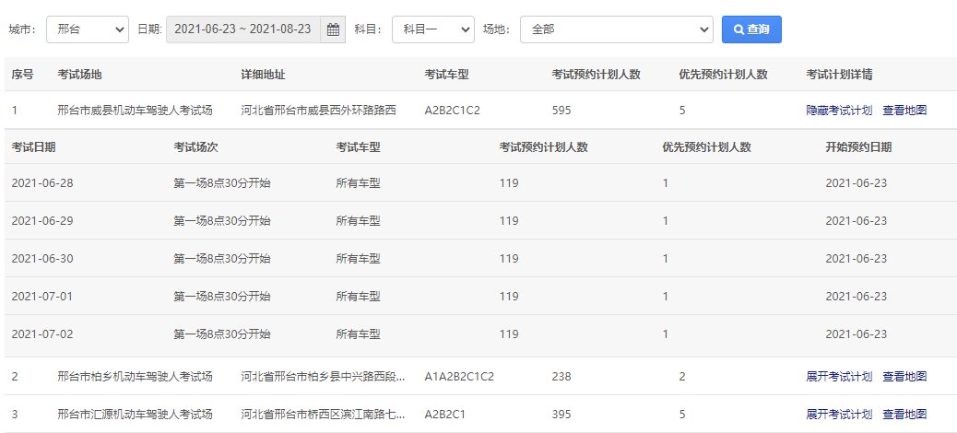Collapse plan via 隐藏考试计划 link
Screen dimensions: 957x433
[x=839, y=111]
